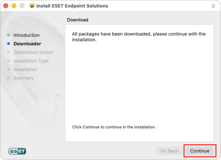Click the Download heading text
Screen dimensions: 221x160
pos(77,20)
